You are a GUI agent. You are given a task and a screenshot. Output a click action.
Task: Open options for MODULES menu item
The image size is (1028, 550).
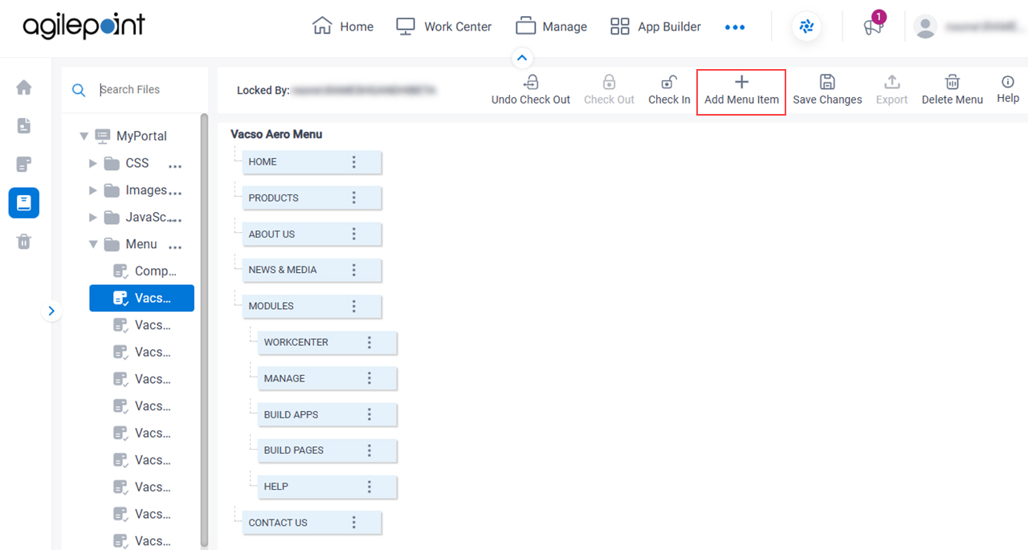coord(353,306)
